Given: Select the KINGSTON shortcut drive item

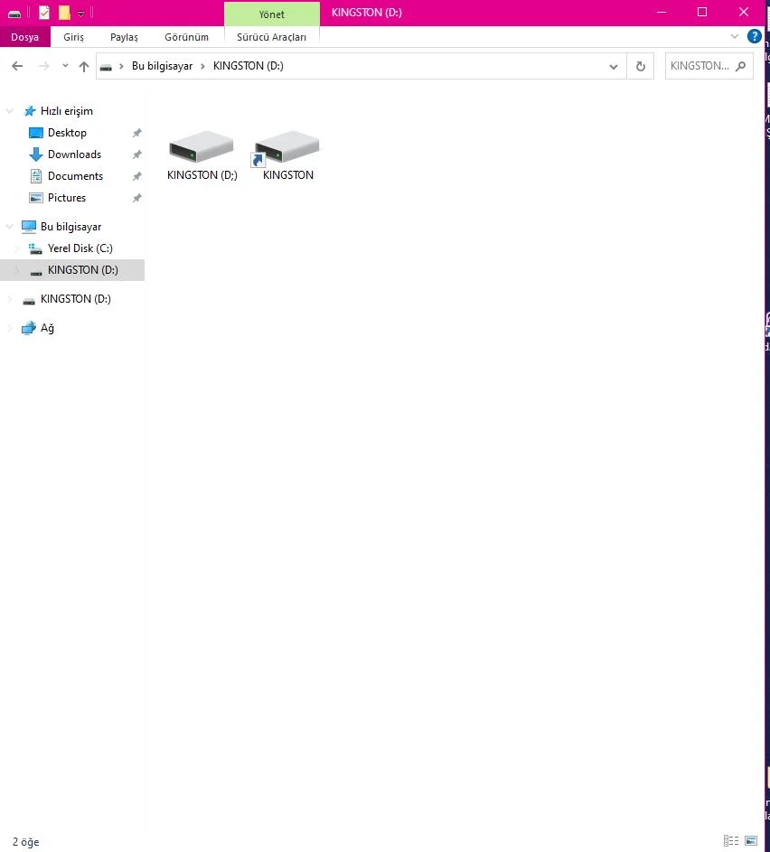Looking at the screenshot, I should tap(287, 156).
